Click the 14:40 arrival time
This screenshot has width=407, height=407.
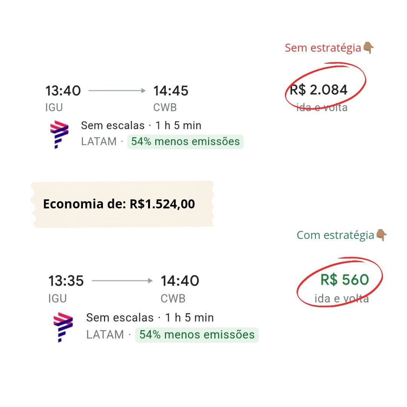[180, 281]
